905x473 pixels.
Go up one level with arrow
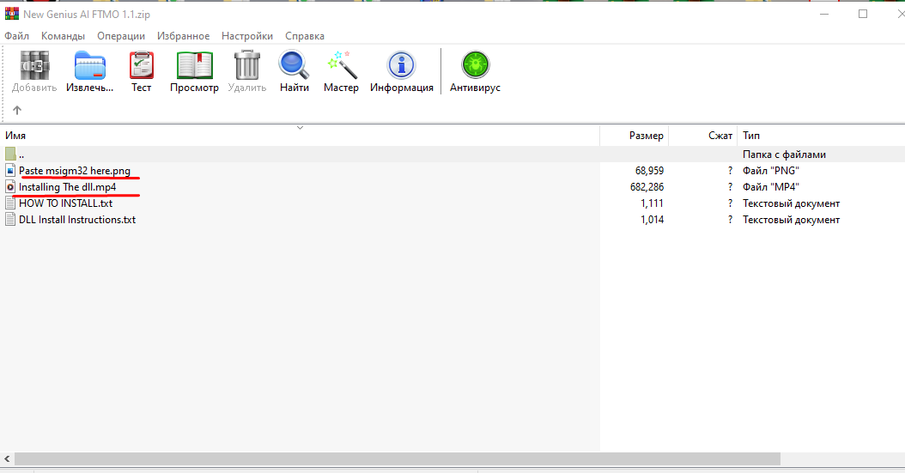click(x=16, y=110)
